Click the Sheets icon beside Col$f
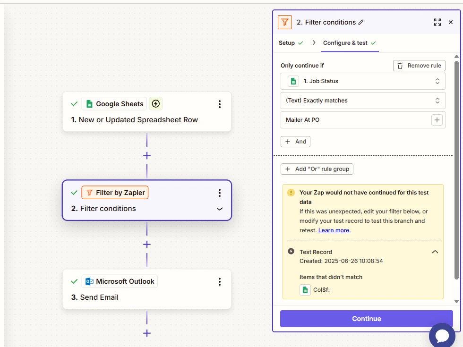The width and height of the screenshot is (463, 347). click(x=305, y=290)
